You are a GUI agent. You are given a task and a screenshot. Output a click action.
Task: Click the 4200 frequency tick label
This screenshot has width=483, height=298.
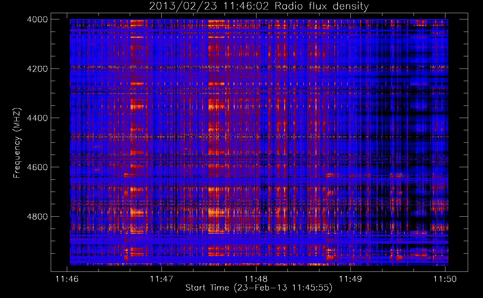[x=37, y=69]
